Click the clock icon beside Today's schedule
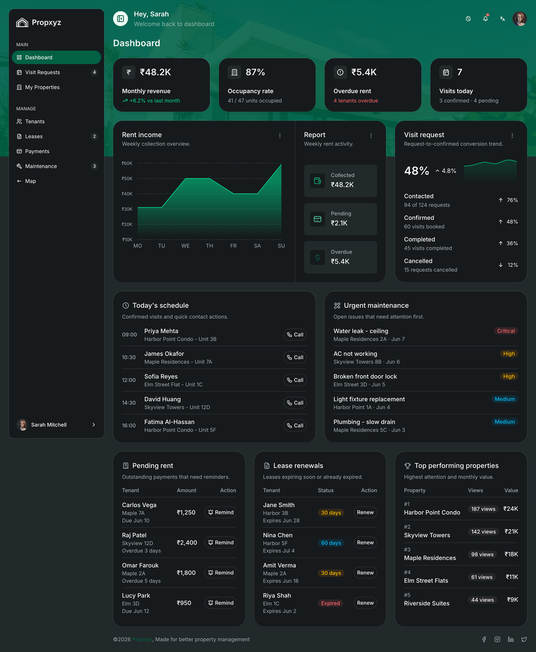This screenshot has width=536, height=652. click(125, 306)
